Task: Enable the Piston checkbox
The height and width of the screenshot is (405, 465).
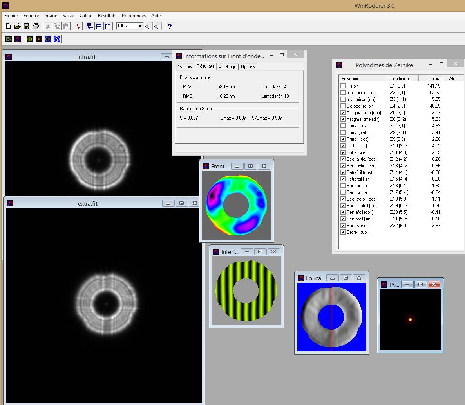Action: click(343, 86)
